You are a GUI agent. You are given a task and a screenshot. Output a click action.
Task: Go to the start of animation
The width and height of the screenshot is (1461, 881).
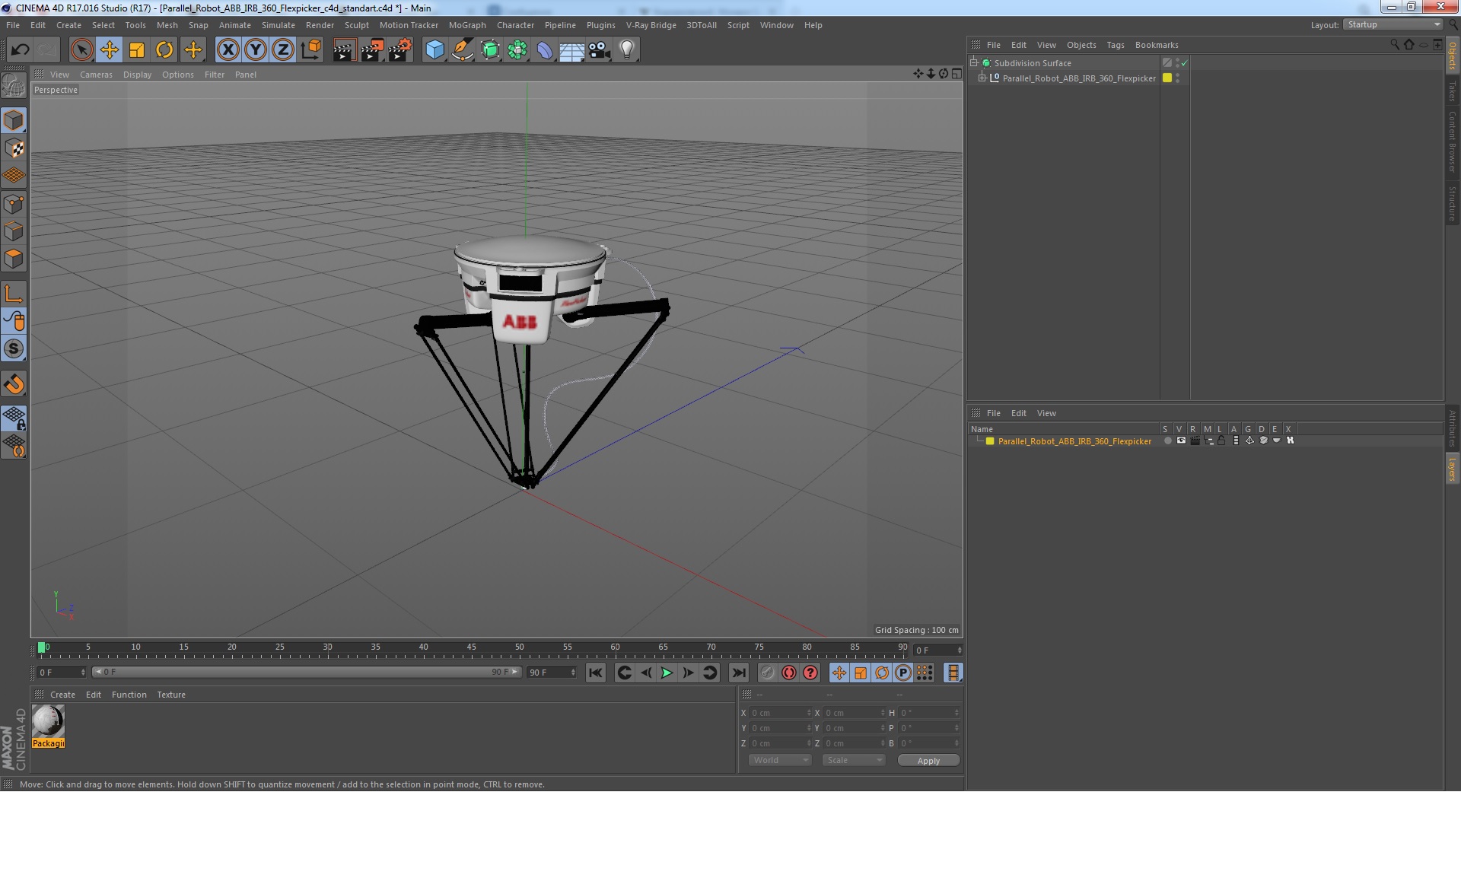point(596,673)
